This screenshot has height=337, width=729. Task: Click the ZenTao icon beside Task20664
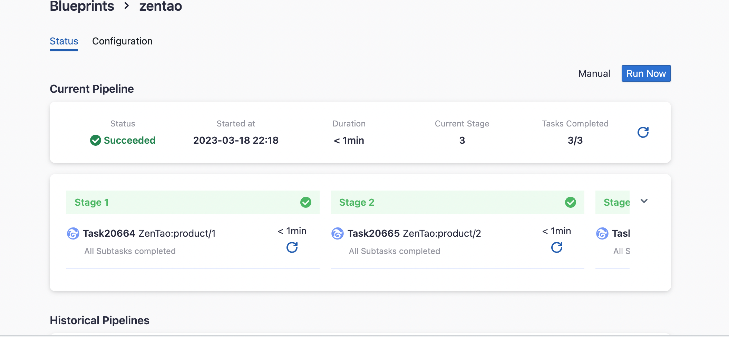73,233
